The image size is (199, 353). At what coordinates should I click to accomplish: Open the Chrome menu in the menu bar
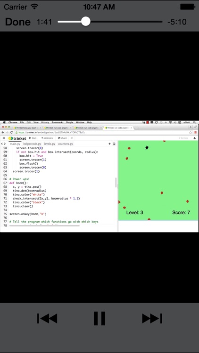click(13, 122)
